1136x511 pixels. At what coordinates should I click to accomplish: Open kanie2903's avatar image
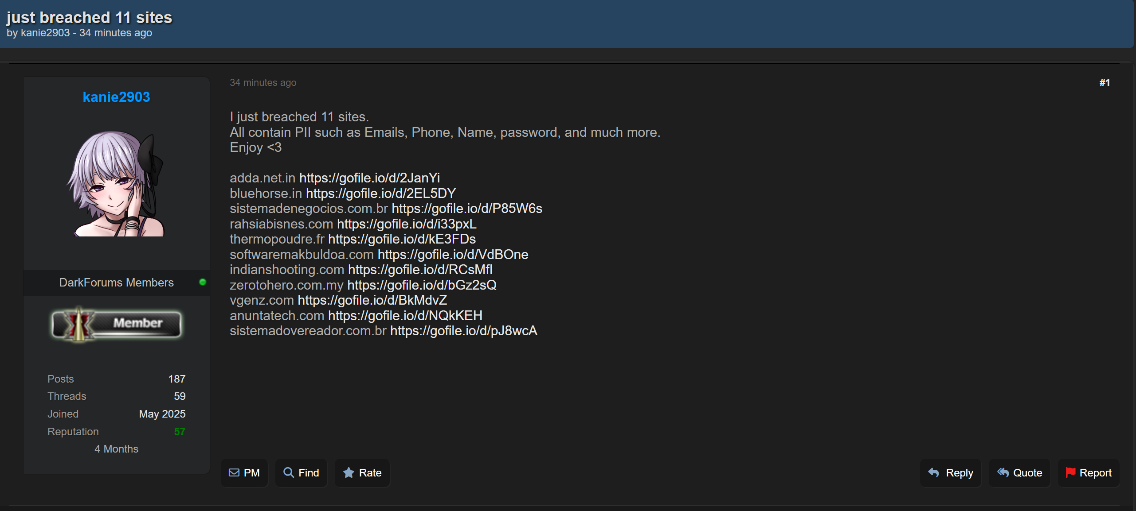pyautogui.click(x=116, y=184)
